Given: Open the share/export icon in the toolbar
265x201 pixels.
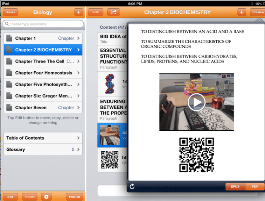Looking at the screenshot, I should coord(113,12).
